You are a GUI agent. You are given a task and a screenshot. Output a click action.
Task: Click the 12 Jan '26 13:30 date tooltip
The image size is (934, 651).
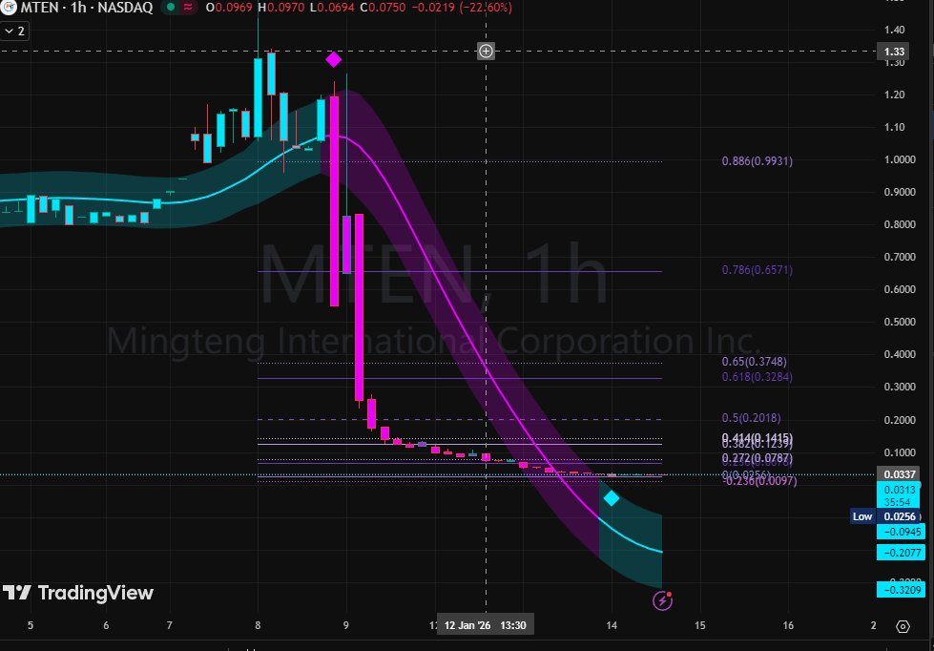point(486,625)
